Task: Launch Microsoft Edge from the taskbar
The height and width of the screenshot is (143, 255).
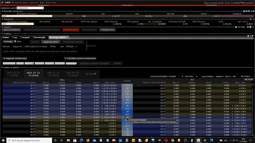Action: (x=81, y=140)
